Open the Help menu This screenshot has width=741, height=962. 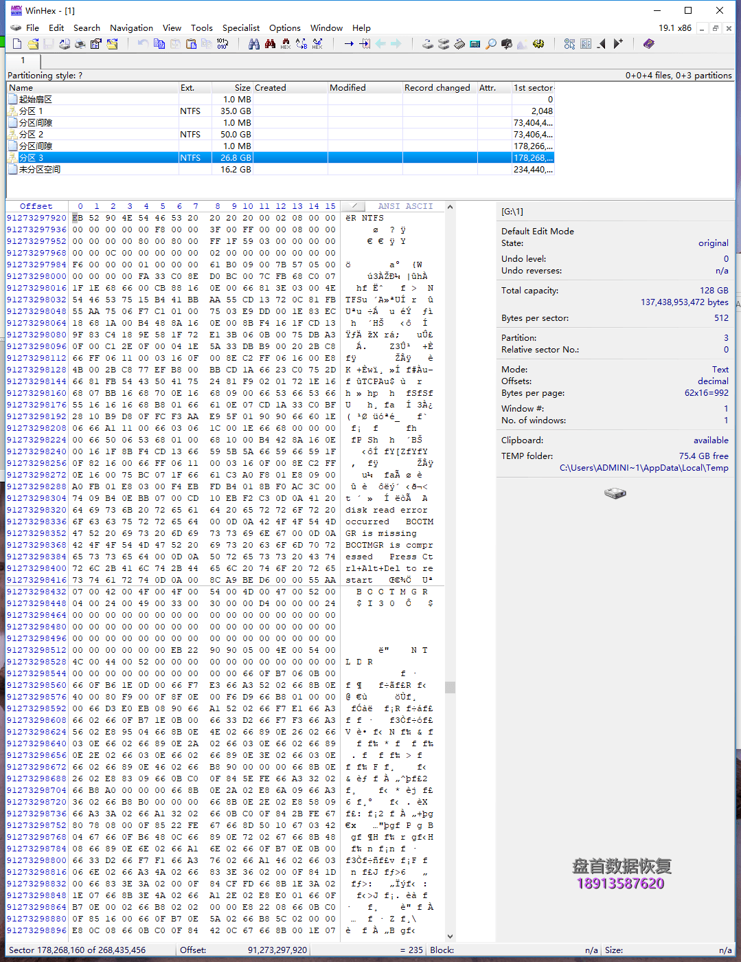click(x=361, y=28)
